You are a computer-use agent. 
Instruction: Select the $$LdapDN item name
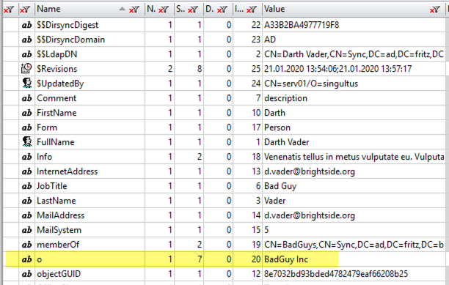coord(57,54)
